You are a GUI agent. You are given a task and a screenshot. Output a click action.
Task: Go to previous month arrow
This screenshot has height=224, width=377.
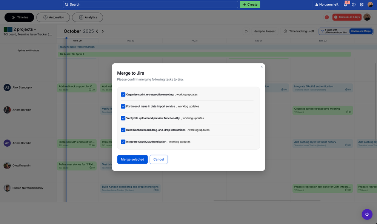coord(97,31)
